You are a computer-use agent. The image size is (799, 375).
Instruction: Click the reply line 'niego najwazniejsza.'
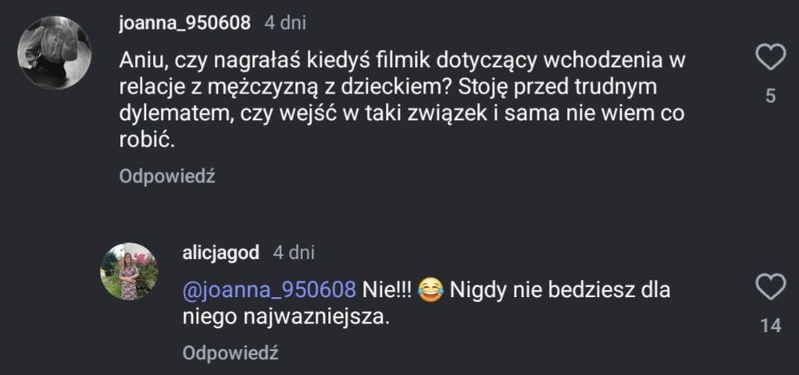tap(285, 317)
